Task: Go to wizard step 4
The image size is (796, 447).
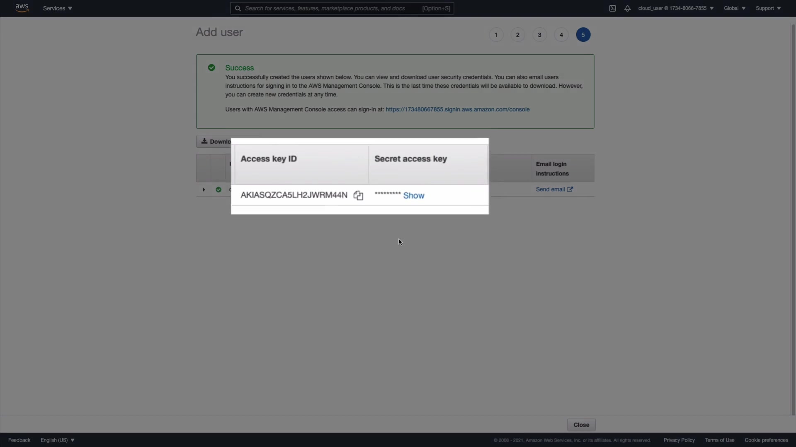Action: tap(561, 35)
